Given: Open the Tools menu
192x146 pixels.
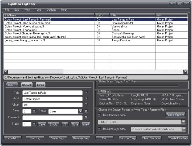Looking at the screenshot, I should coord(38,10).
